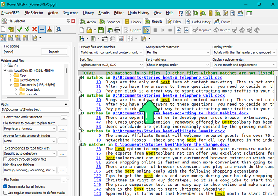The image size is (278, 196).
Task: Open the View menu
Action: (x=157, y=13)
